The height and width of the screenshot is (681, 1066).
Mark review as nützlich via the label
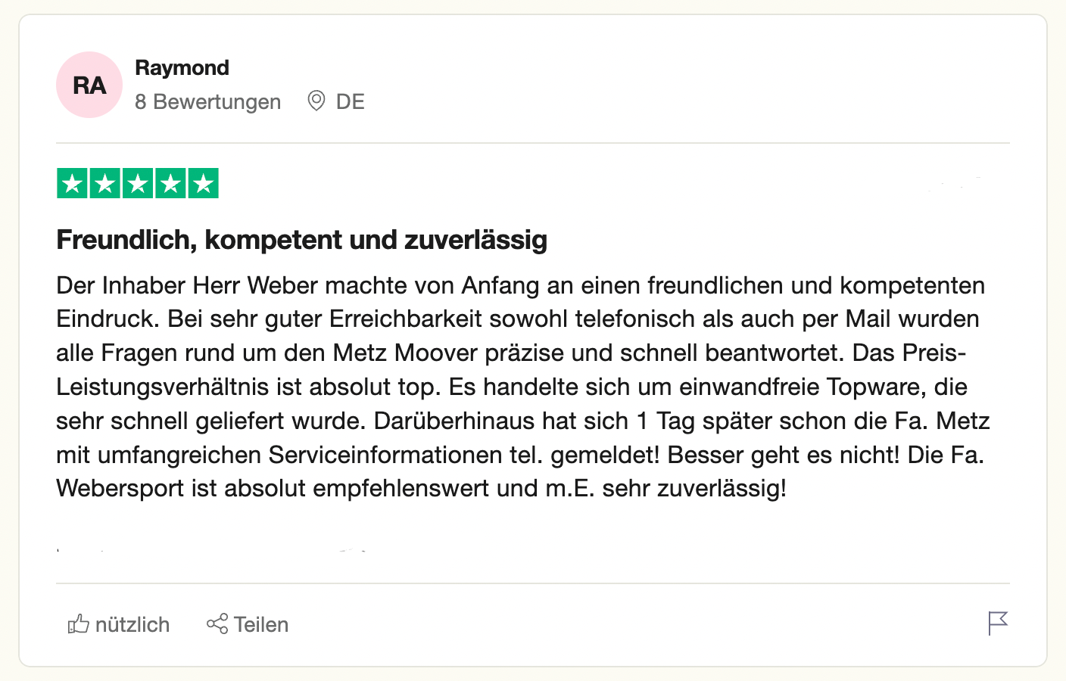tap(132, 624)
